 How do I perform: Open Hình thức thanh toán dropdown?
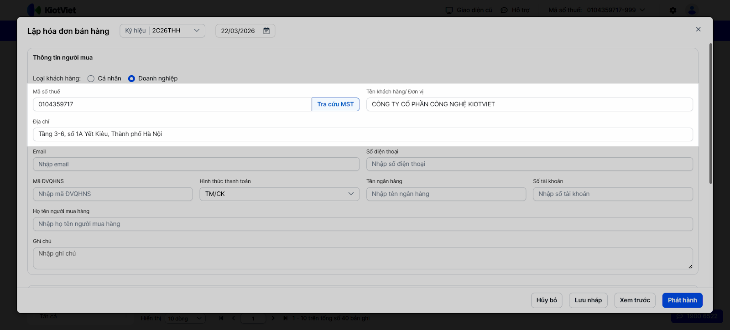coord(278,194)
